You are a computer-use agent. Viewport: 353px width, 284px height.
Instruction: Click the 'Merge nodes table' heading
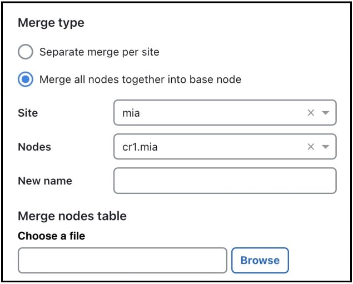(72, 216)
